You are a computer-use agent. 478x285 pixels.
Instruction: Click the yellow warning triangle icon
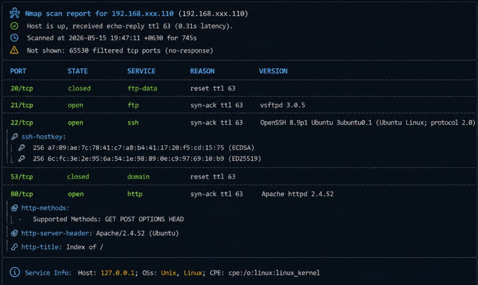[x=14, y=50]
